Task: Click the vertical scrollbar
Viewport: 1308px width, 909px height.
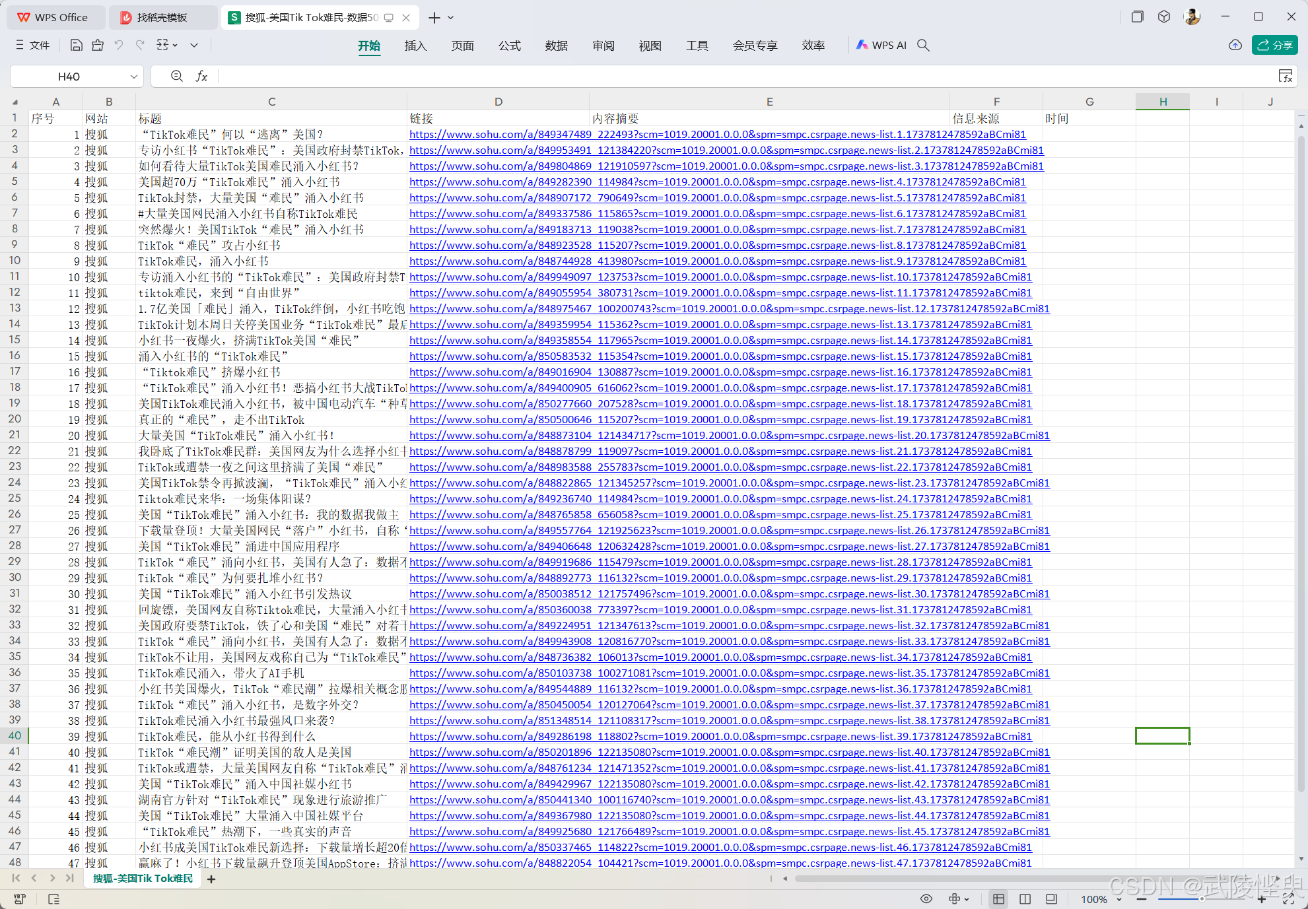Action: tap(1301, 462)
